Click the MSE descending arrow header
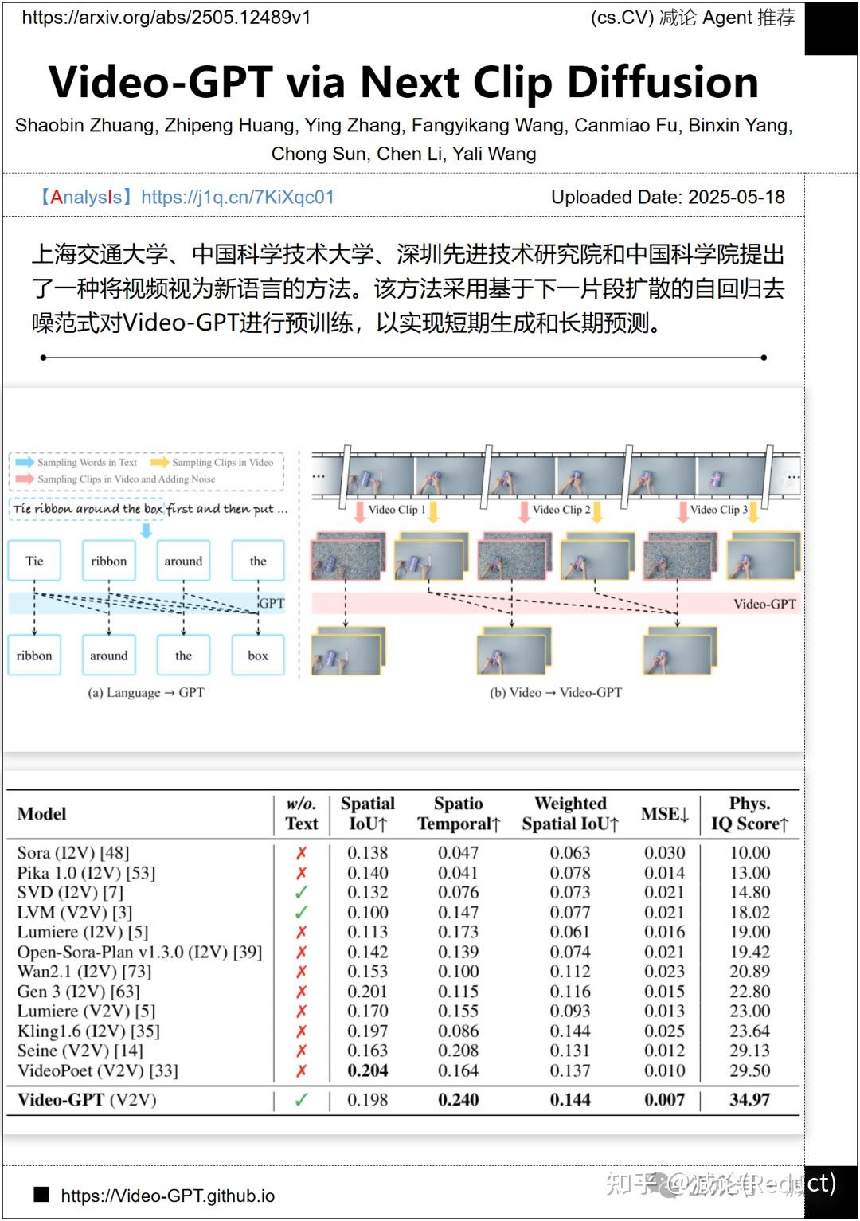Image resolution: width=860 pixels, height=1221 pixels. [684, 815]
